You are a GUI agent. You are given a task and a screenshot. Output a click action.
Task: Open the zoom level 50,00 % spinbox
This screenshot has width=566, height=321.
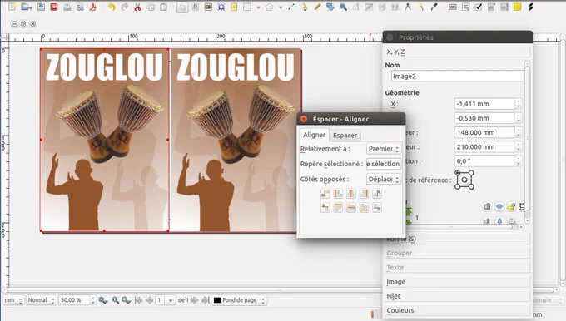pyautogui.click(x=77, y=300)
